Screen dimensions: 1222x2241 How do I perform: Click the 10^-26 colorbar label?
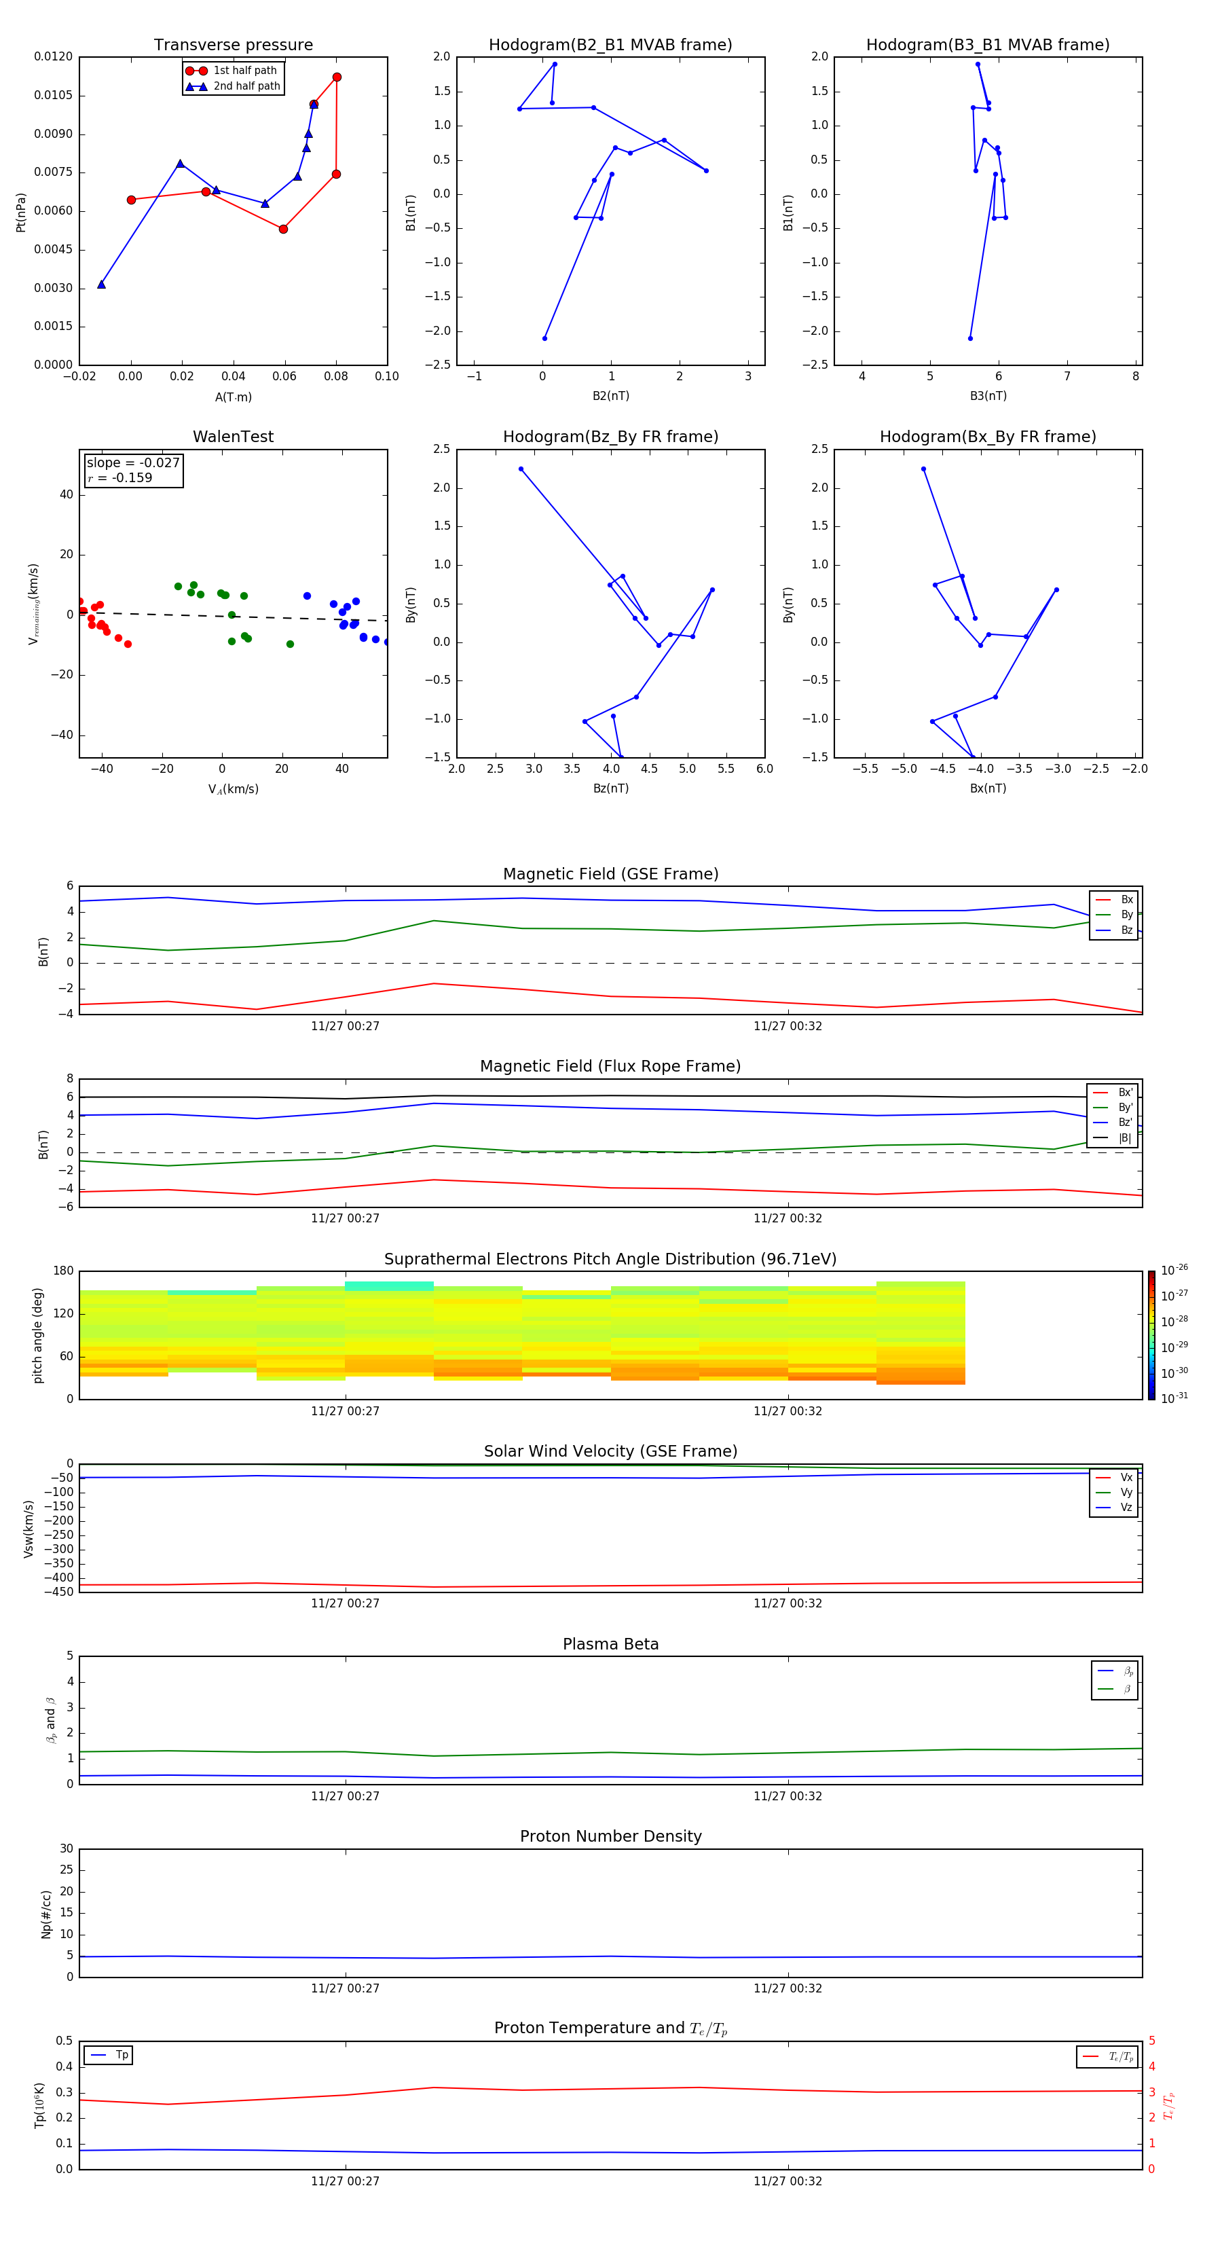click(x=1174, y=1270)
